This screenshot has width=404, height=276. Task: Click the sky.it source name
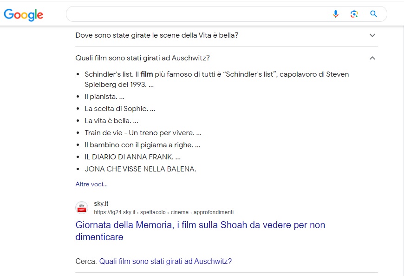[x=101, y=204]
